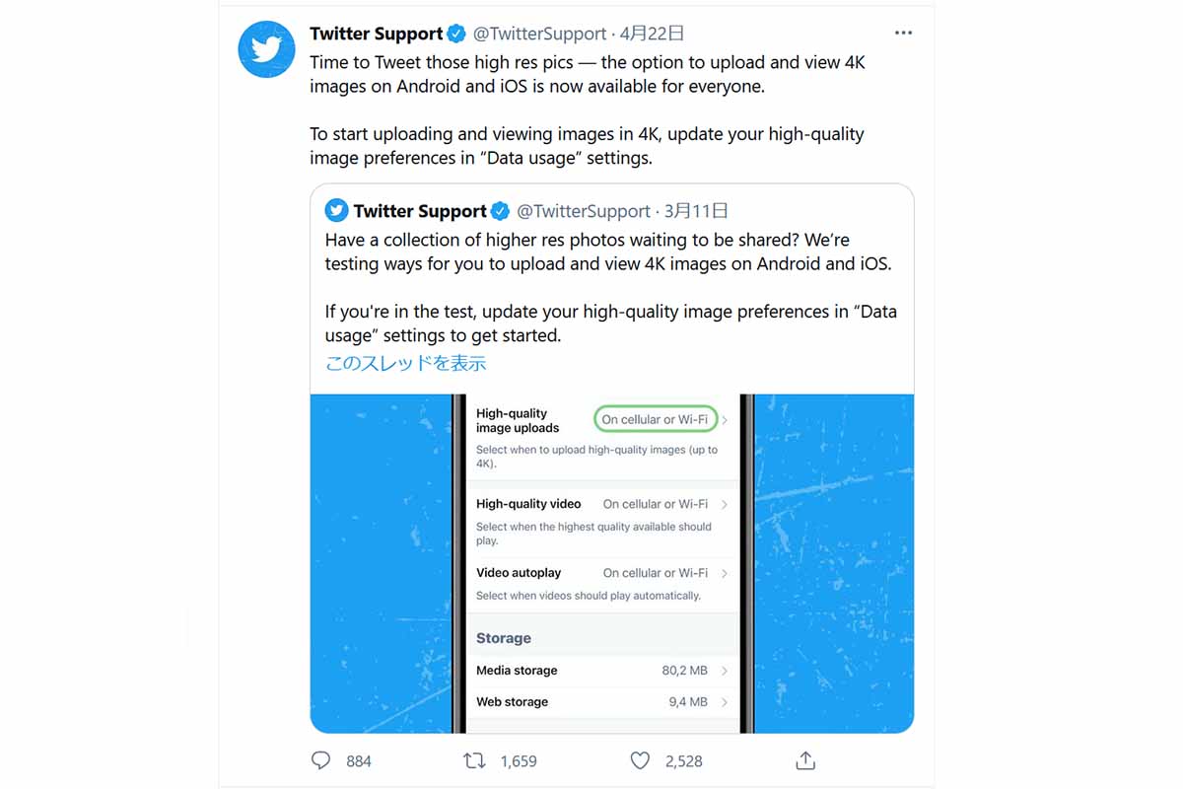Open Media storage 80,2 MB row

tap(601, 671)
